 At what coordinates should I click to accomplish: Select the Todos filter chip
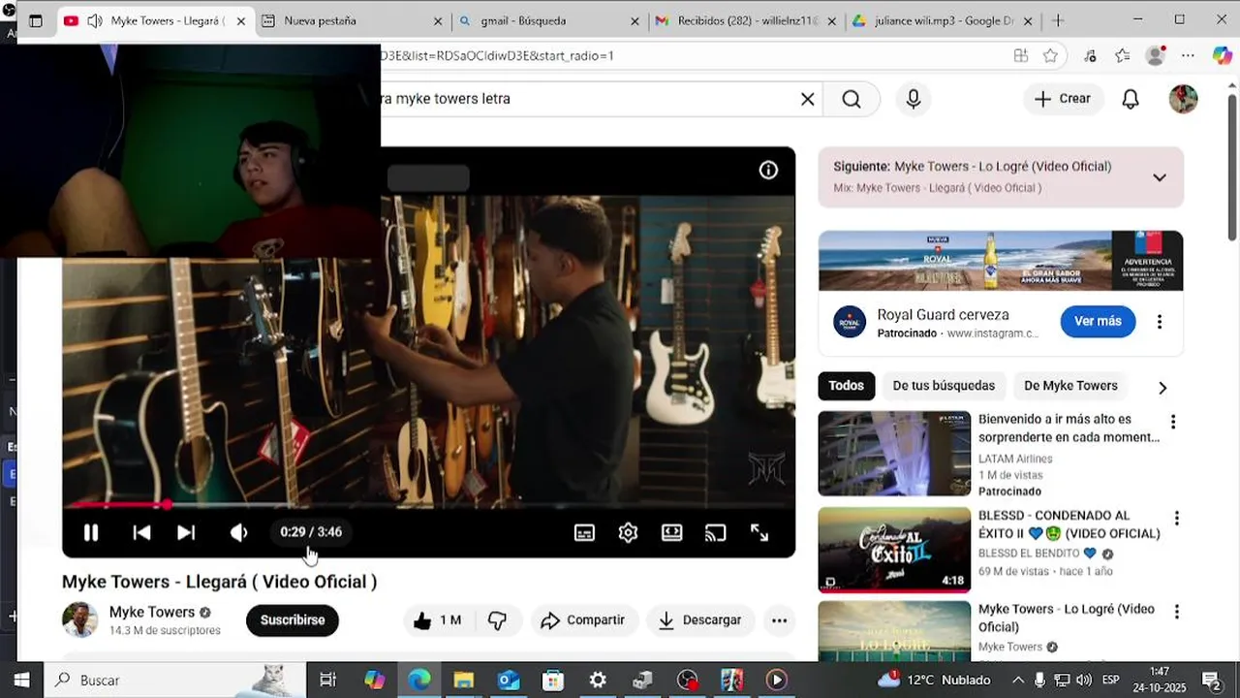click(846, 386)
